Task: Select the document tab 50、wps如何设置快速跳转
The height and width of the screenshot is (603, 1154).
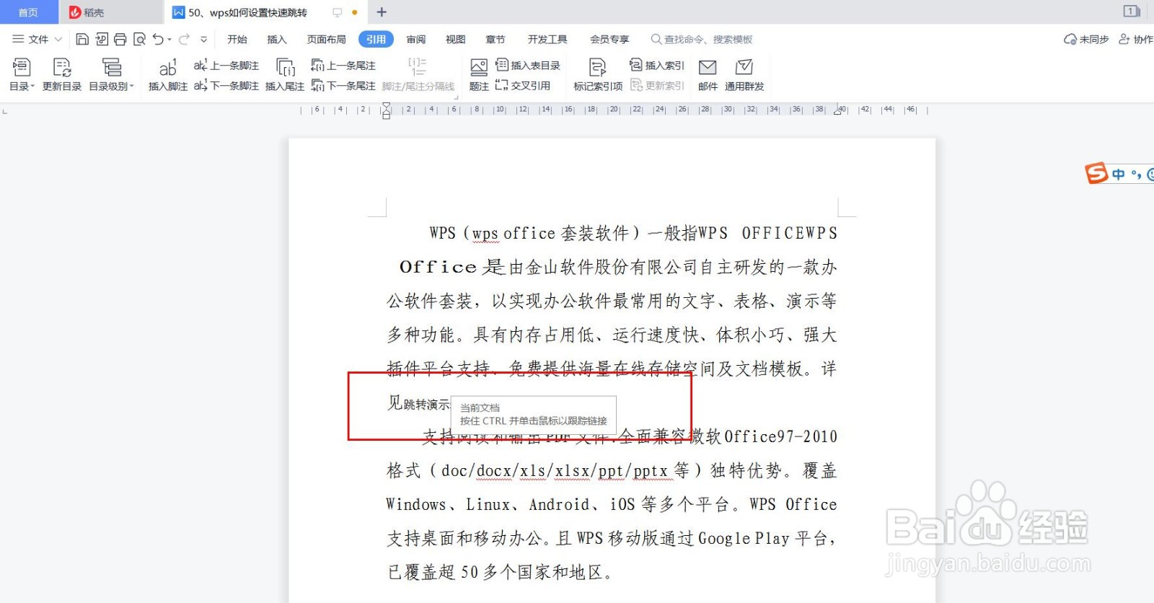Action: coord(247,12)
